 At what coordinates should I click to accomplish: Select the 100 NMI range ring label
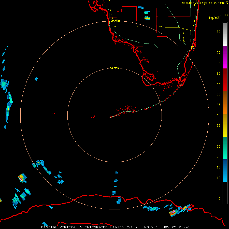pos(114,21)
